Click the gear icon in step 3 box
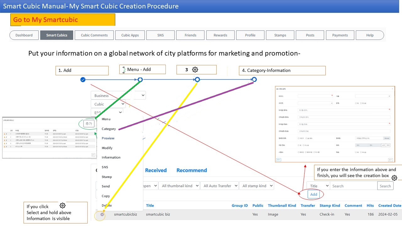 pos(195,70)
